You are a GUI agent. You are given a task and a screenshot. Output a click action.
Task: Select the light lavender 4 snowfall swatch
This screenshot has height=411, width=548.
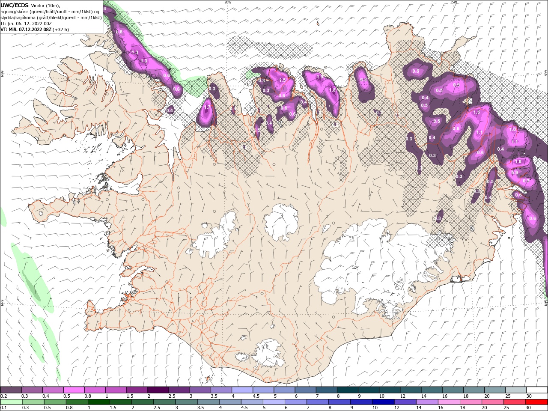pos(242,390)
